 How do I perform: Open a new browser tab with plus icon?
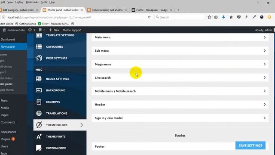click(178, 10)
